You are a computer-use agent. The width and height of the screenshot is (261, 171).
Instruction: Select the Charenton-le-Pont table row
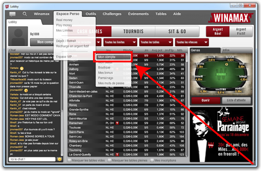(x=126, y=96)
